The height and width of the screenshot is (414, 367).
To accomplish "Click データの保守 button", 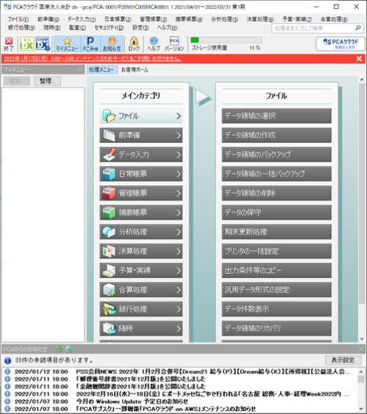I will (277, 212).
